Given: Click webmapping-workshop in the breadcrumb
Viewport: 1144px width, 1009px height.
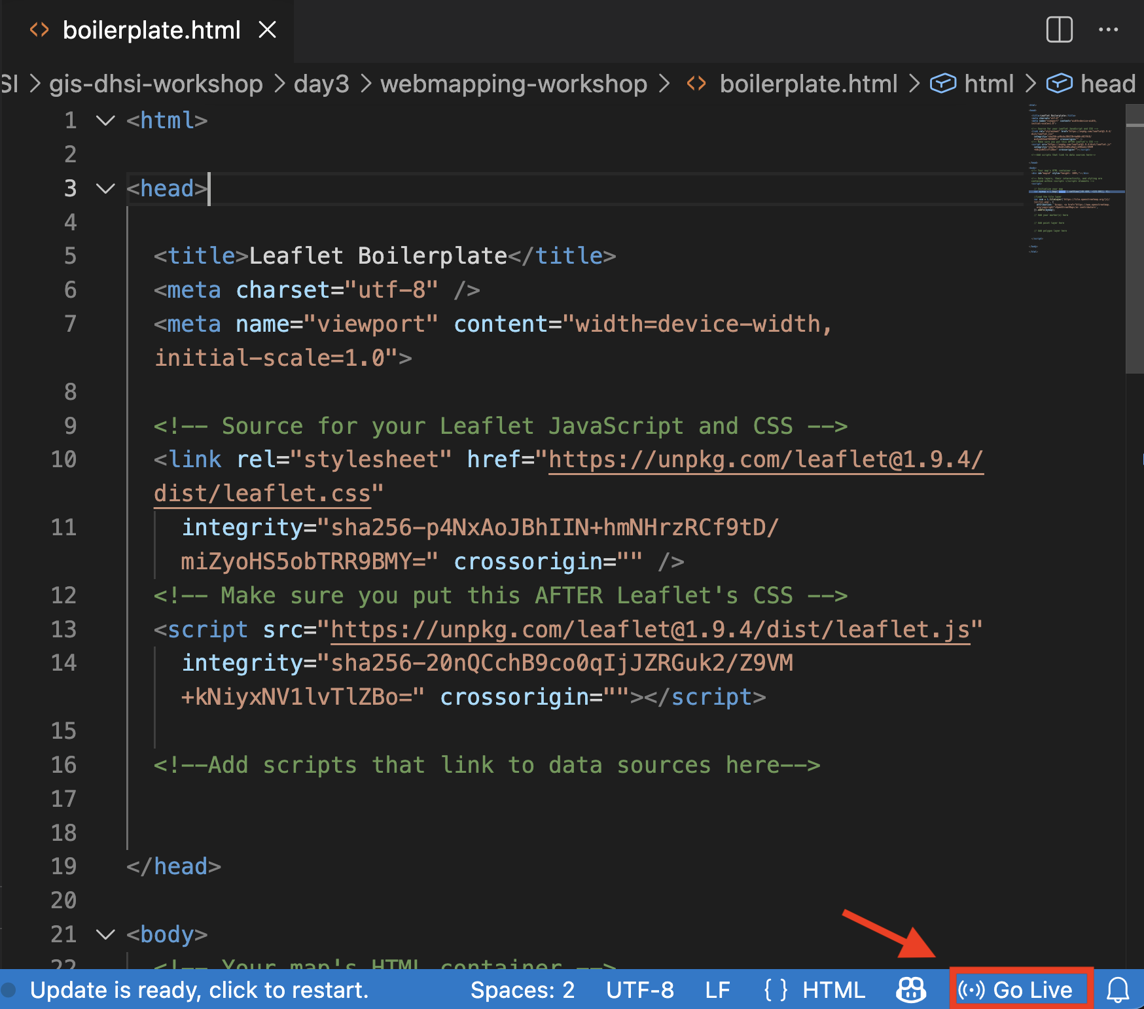Looking at the screenshot, I should click(x=513, y=84).
